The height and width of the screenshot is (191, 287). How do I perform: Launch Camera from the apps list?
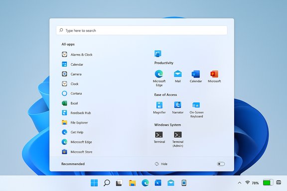[72, 74]
